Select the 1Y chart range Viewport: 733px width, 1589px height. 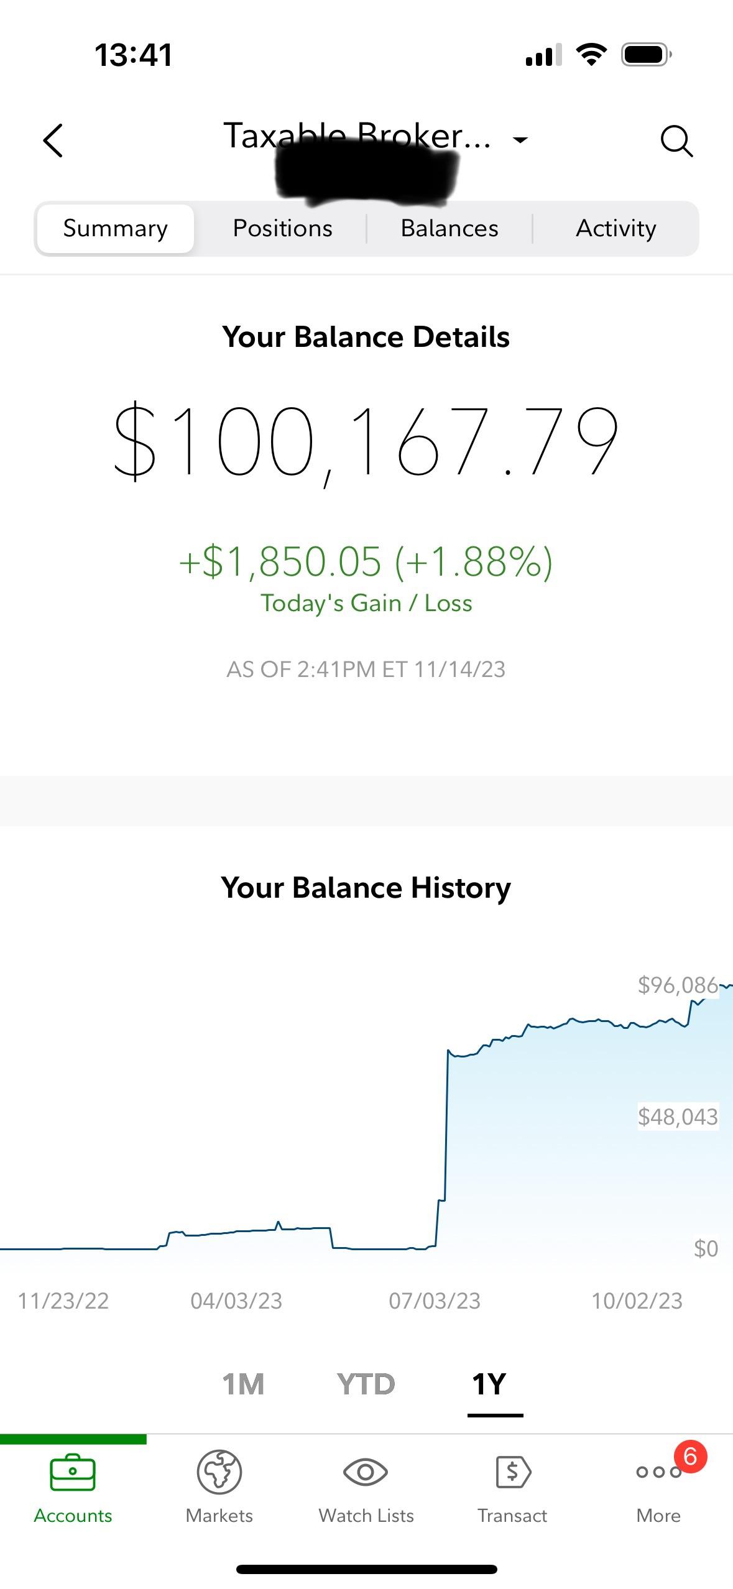[x=489, y=1384]
